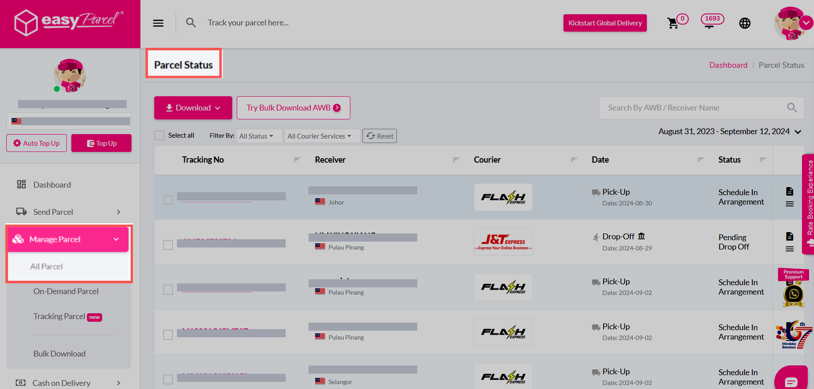The image size is (814, 389).
Task: Click the Auto Top Up button
Action: point(37,143)
